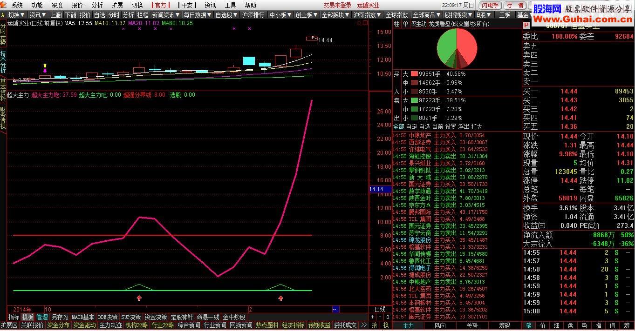Open the 深度 menu
This screenshot has width=635, height=331.
pyautogui.click(x=57, y=5)
